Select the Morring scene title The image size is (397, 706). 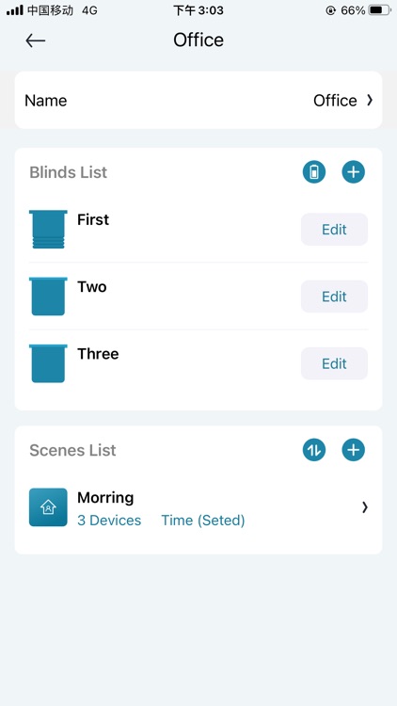pos(105,498)
